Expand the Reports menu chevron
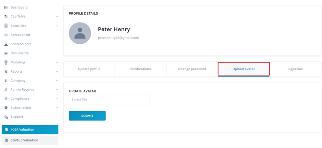The image size is (322, 148). [57, 72]
